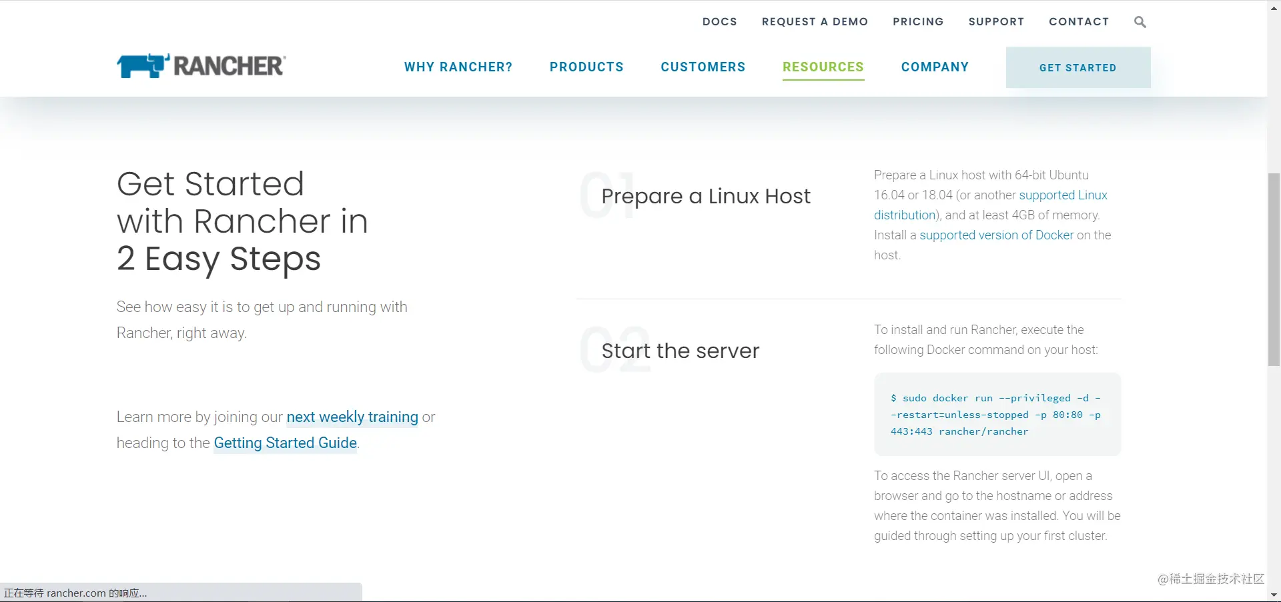Open supported version of Docker link
Image resolution: width=1281 pixels, height=602 pixels.
997,235
